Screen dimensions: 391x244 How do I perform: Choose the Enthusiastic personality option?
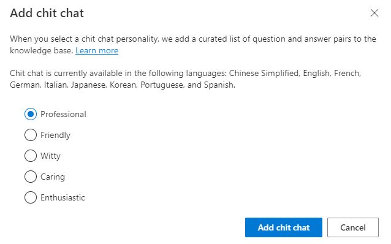coord(31,197)
